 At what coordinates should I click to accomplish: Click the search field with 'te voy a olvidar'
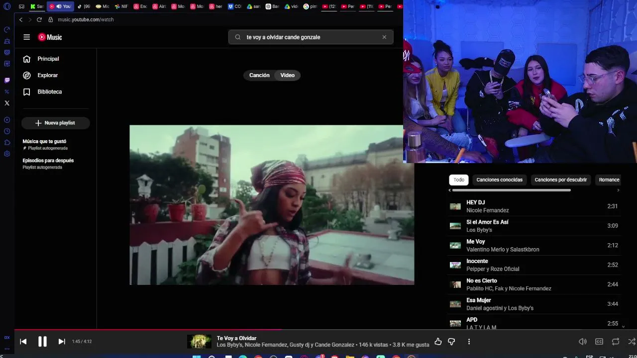pyautogui.click(x=311, y=37)
